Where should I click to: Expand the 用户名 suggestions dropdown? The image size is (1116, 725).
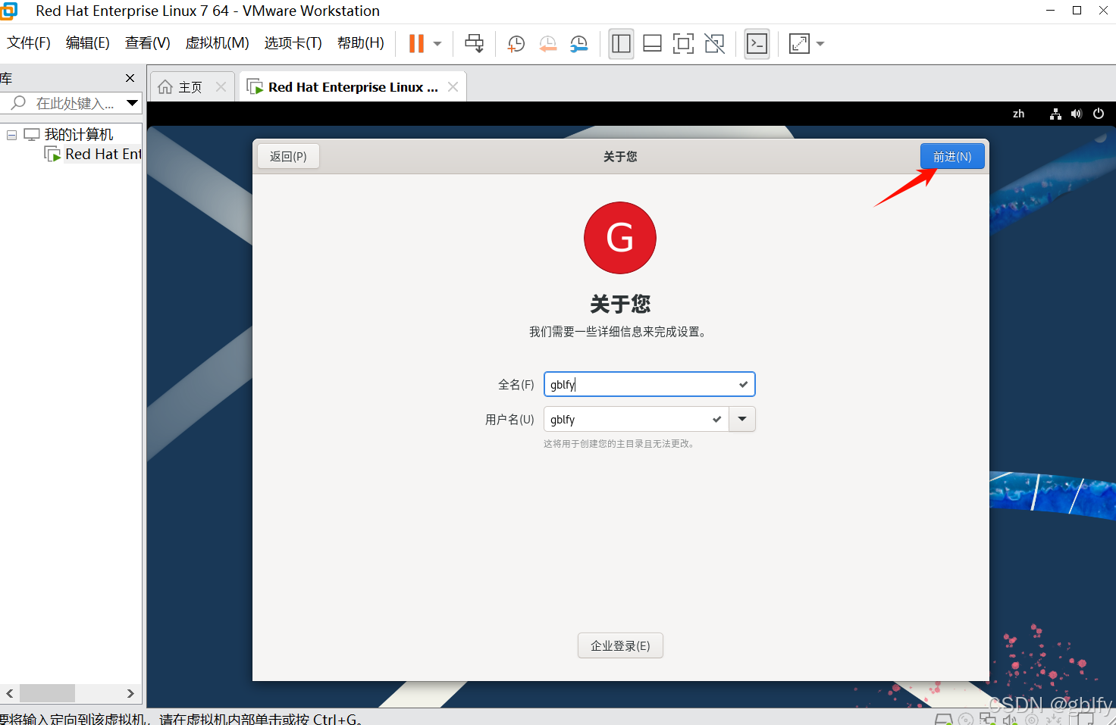click(x=742, y=419)
